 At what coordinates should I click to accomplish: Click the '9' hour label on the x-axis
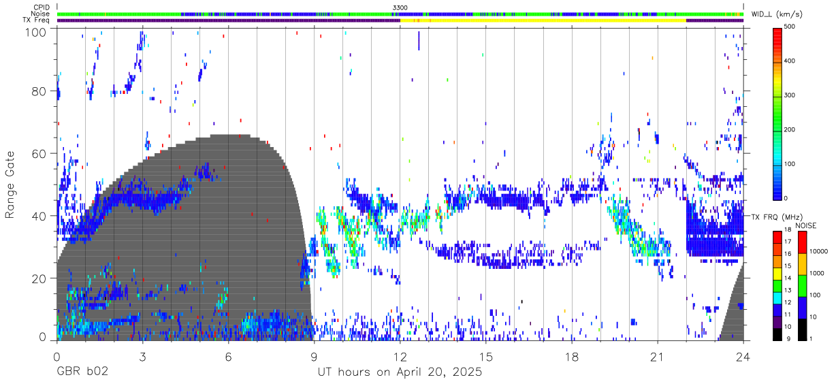tap(314, 357)
